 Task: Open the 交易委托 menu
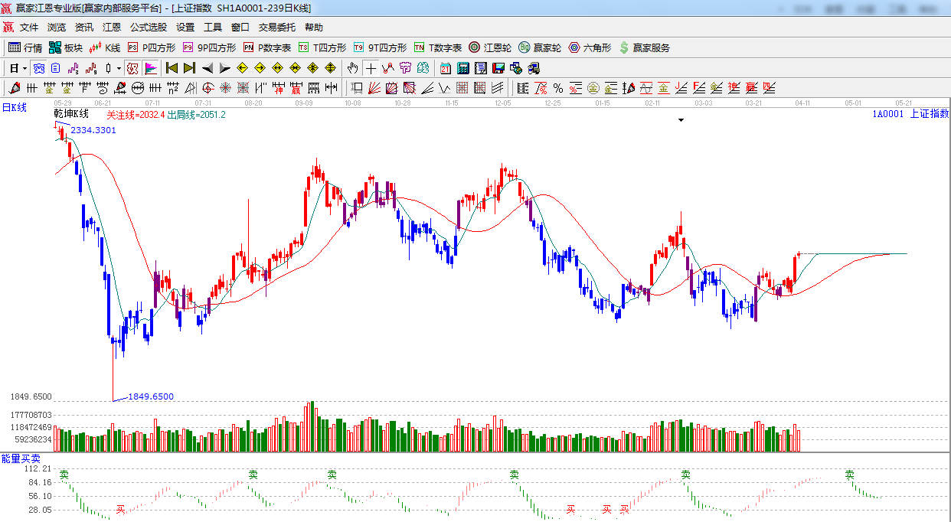(x=276, y=28)
